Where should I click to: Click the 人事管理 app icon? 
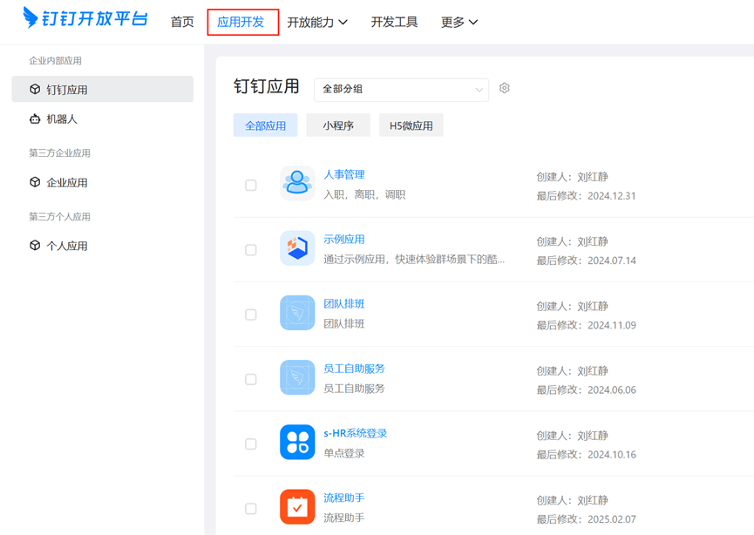(x=297, y=183)
